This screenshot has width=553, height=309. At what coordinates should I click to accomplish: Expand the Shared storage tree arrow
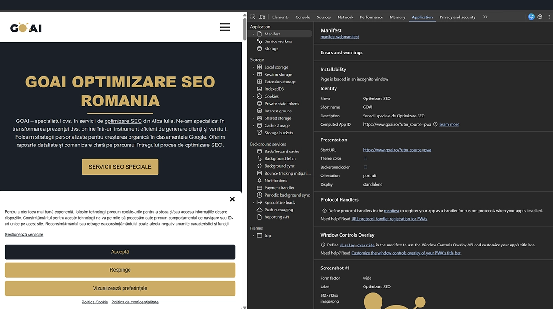pyautogui.click(x=253, y=118)
